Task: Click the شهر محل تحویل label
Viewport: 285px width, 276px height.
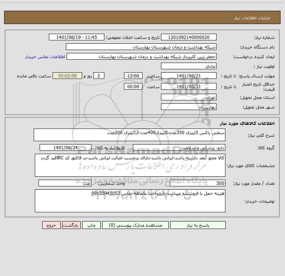Action: [x=259, y=107]
